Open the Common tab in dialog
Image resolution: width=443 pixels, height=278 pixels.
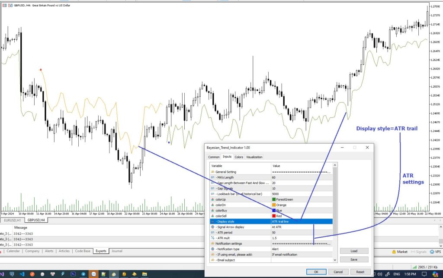pyautogui.click(x=214, y=157)
